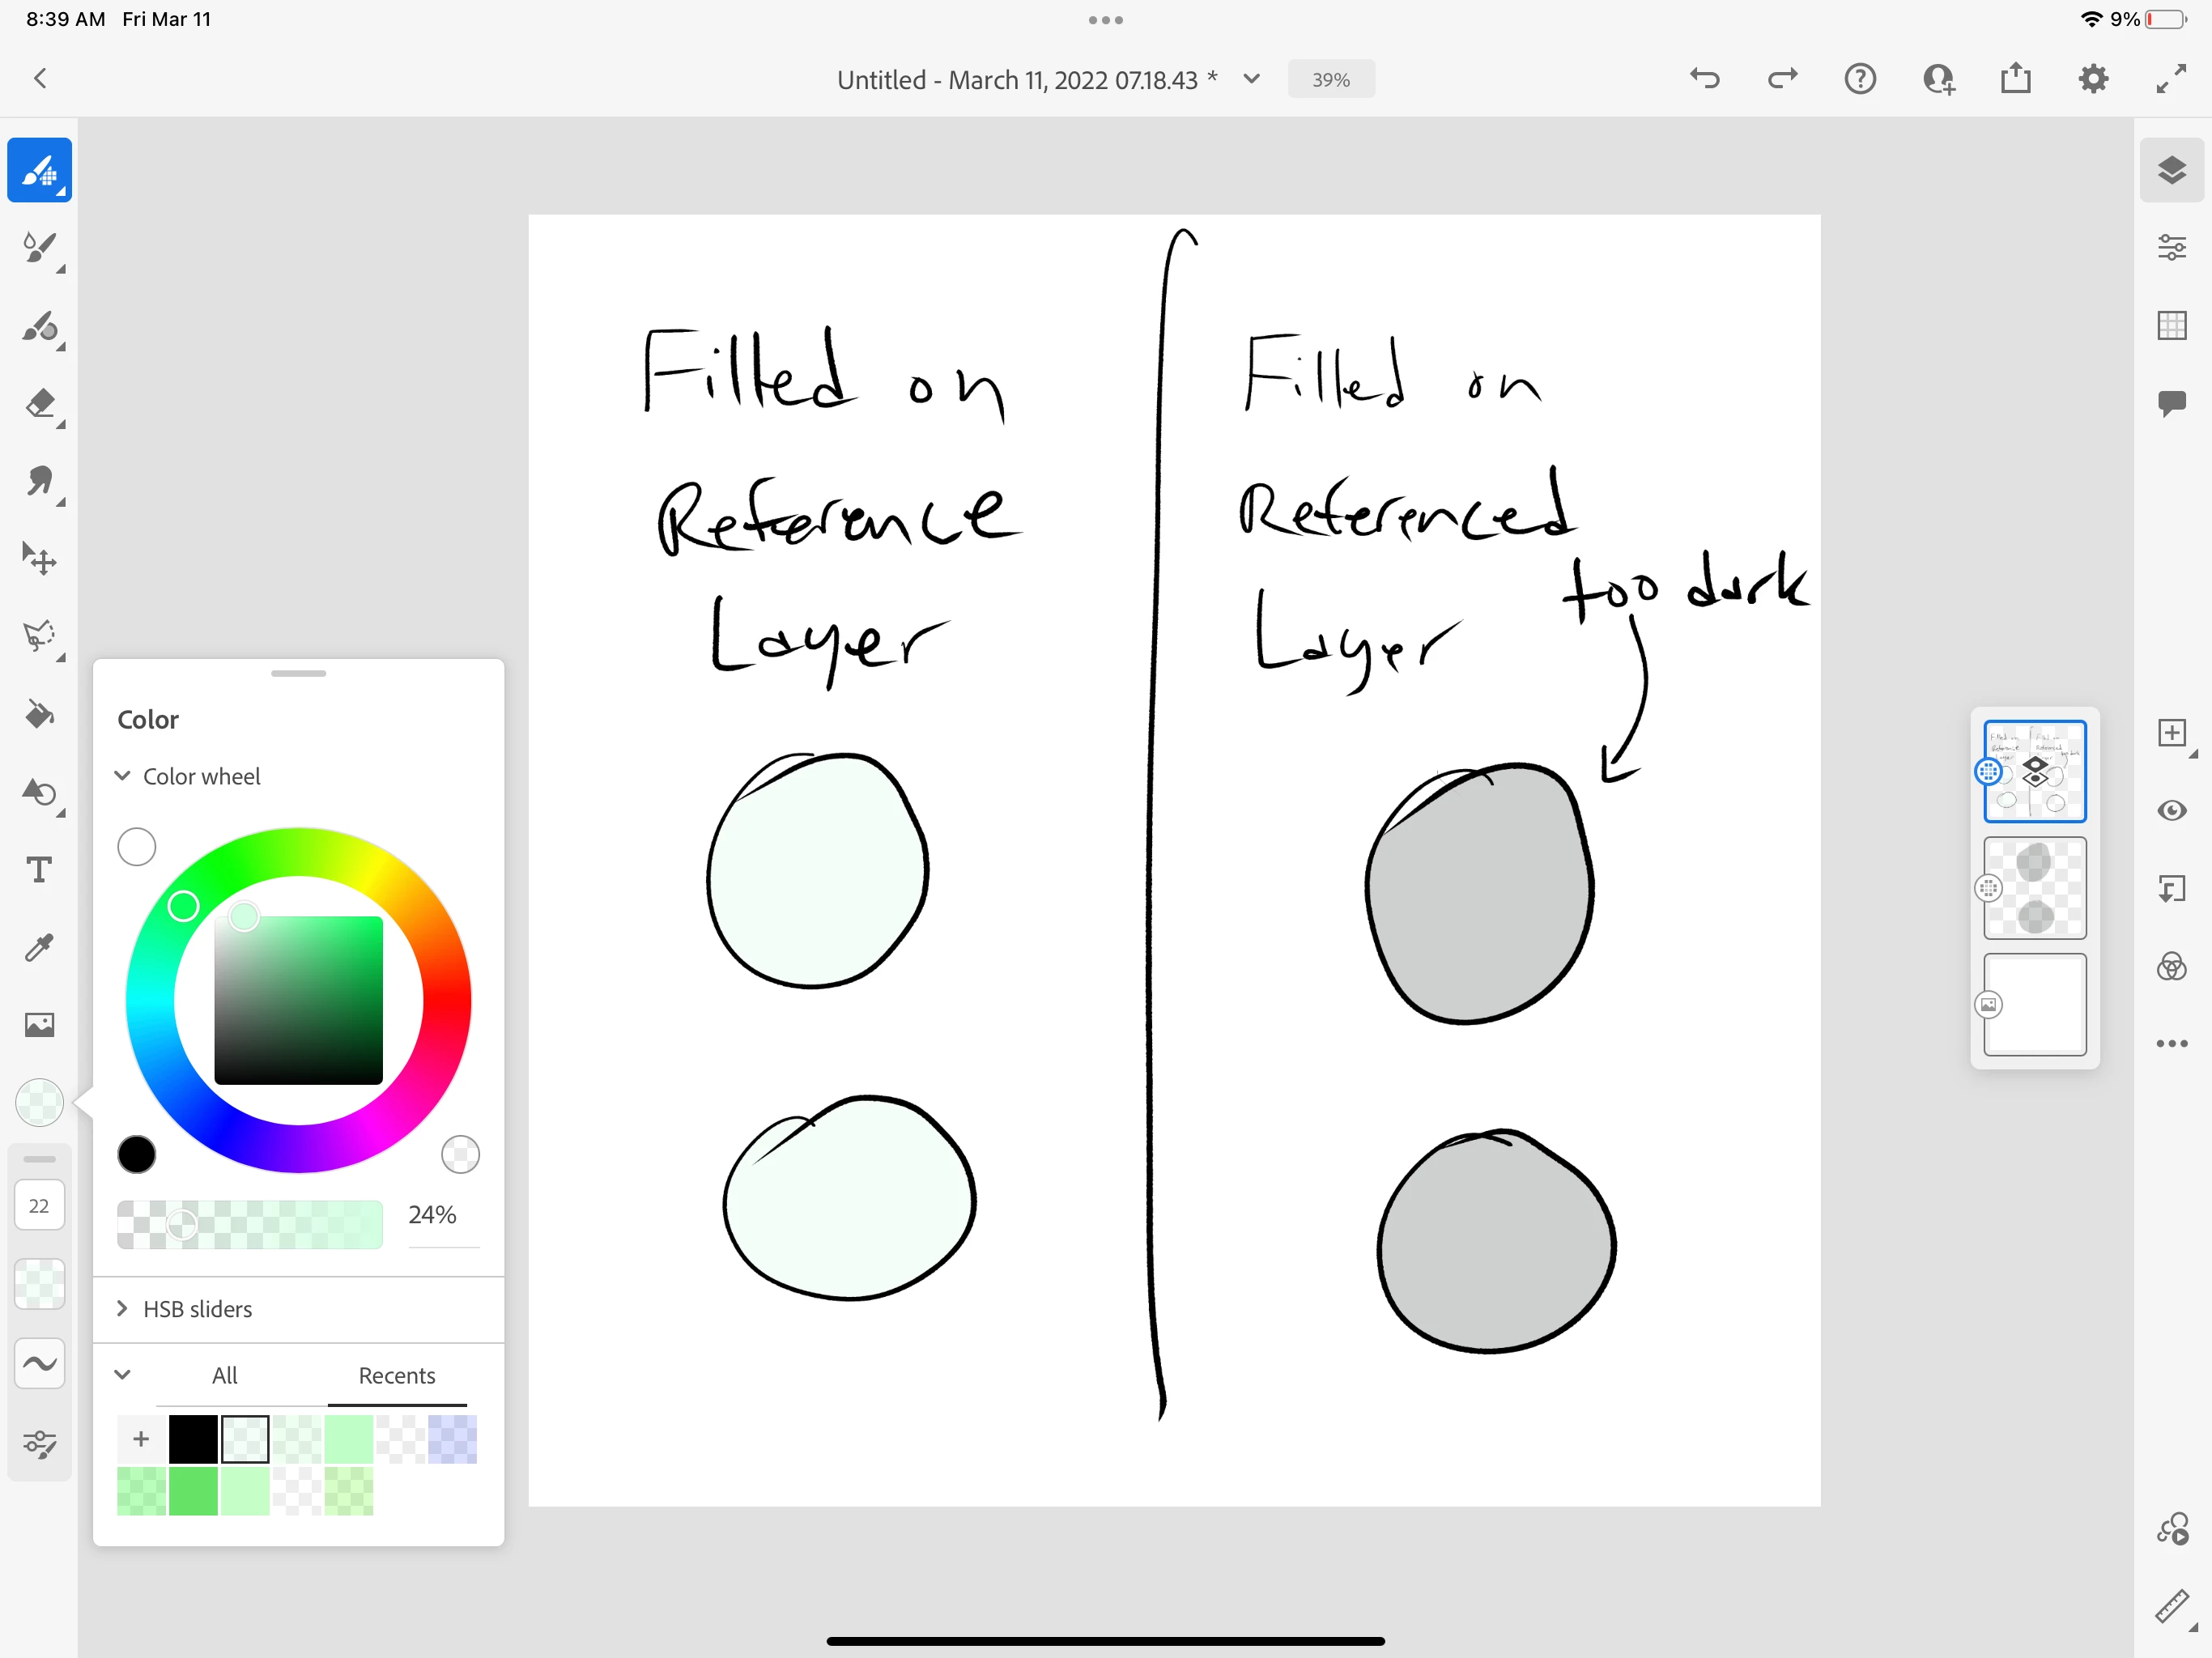2212x1658 pixels.
Task: Select the middle gray-circles layer thumbnail
Action: coord(2034,888)
